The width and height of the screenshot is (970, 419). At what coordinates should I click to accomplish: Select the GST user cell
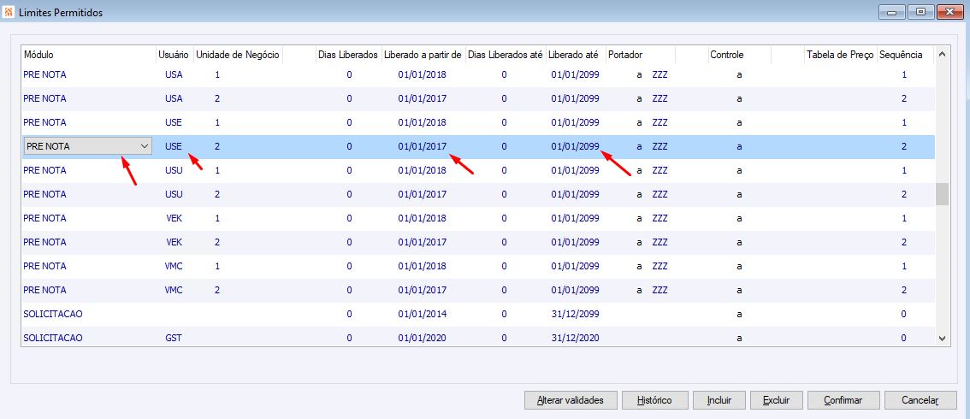[x=174, y=338]
